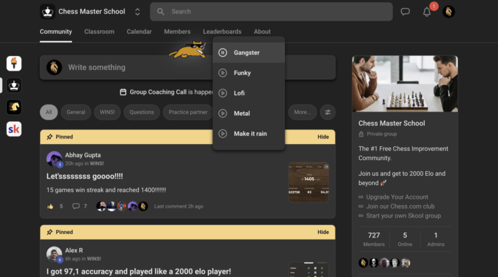Open the Join our Chess.com club link
498x277 pixels.
point(400,206)
